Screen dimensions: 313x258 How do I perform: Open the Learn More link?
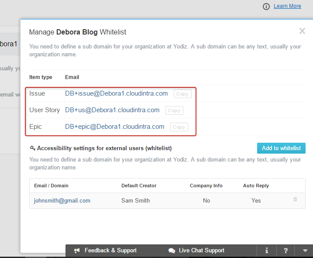click(x=287, y=6)
